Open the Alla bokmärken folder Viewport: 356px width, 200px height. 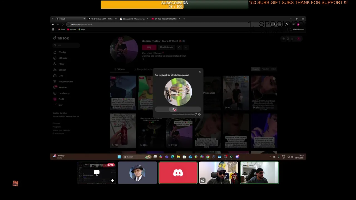coord(297,29)
